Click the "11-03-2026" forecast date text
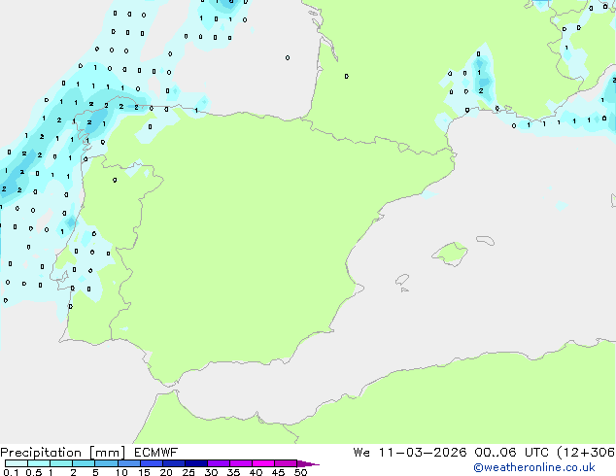Viewport: 616px width, 476px height. (x=423, y=453)
